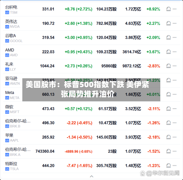Image resolution: width=183 pixels, height=180 pixels.
Task: Set a price alert for BRK.B
Action: tap(168, 123)
